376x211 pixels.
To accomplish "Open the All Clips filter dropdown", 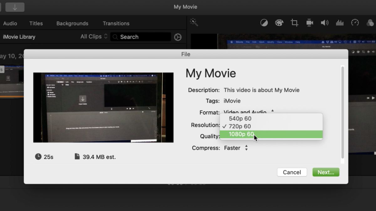I will click(x=94, y=37).
